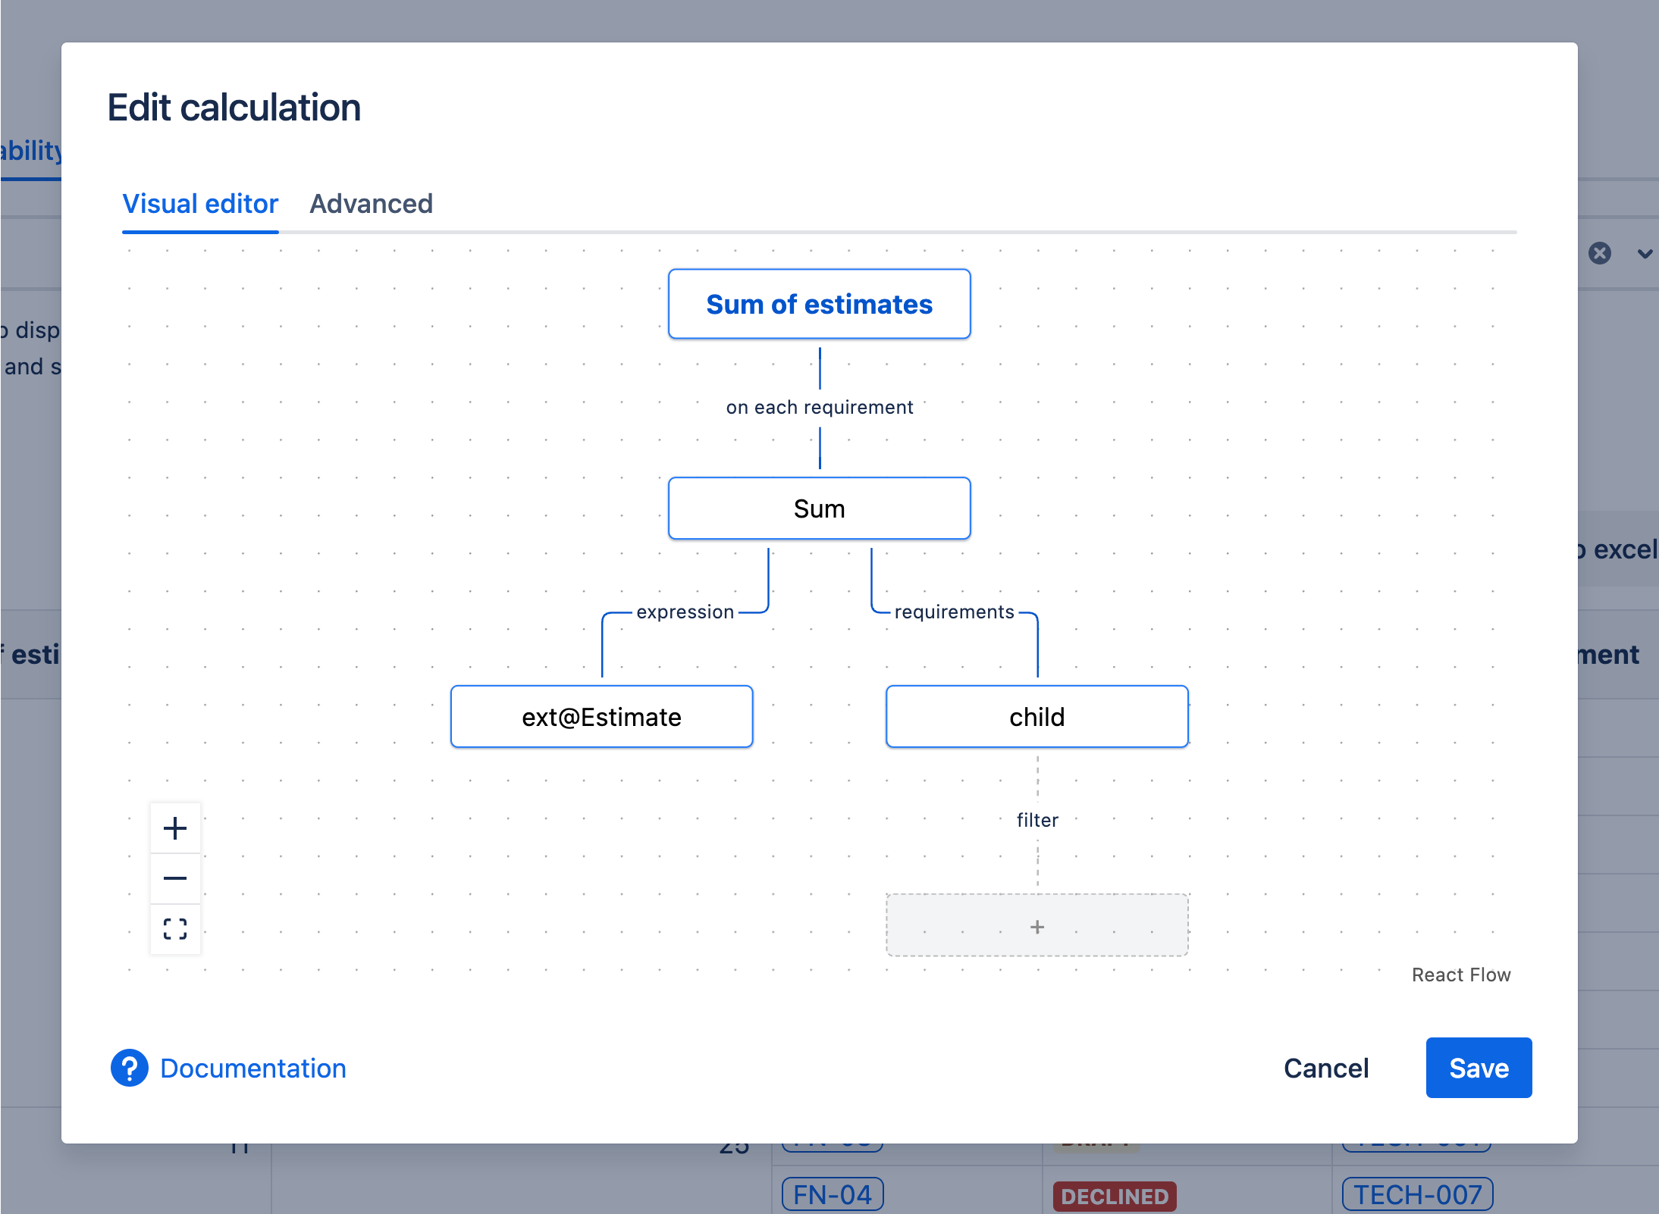Click the documentation help icon
This screenshot has width=1659, height=1214.
coord(129,1066)
